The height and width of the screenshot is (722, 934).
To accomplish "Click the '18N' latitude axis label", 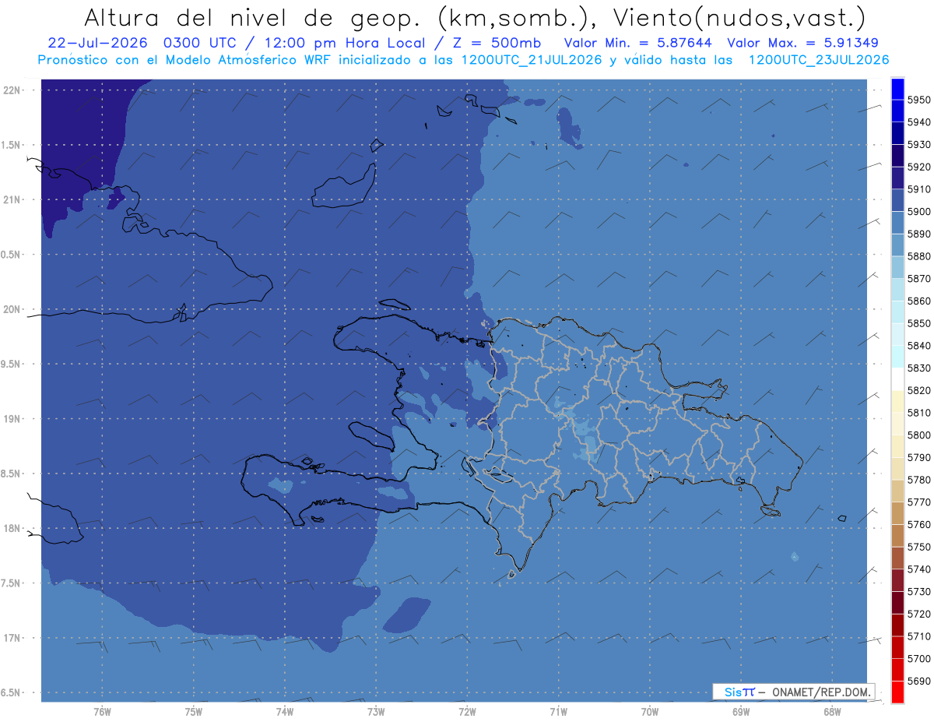I will click(13, 529).
